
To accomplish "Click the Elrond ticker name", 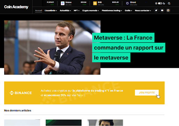I will tap(133, 2).
